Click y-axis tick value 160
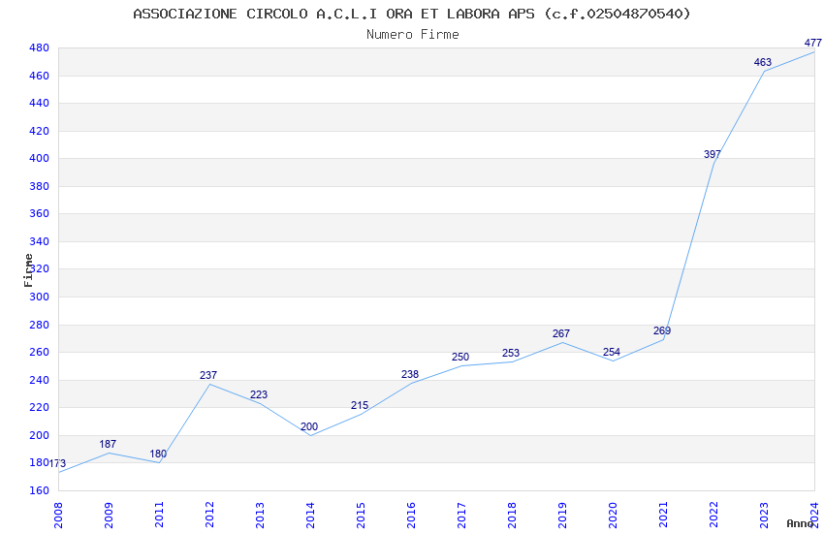Viewport: 824px width, 533px height. [x=40, y=490]
